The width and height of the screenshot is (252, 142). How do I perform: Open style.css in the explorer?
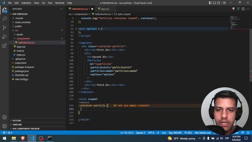coord(21,55)
